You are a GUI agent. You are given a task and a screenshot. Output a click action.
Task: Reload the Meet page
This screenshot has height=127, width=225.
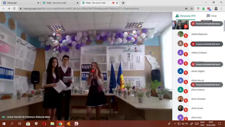click(x=14, y=9)
